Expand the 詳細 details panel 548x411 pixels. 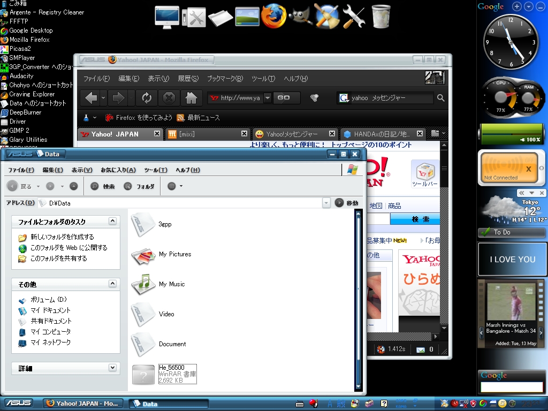112,367
